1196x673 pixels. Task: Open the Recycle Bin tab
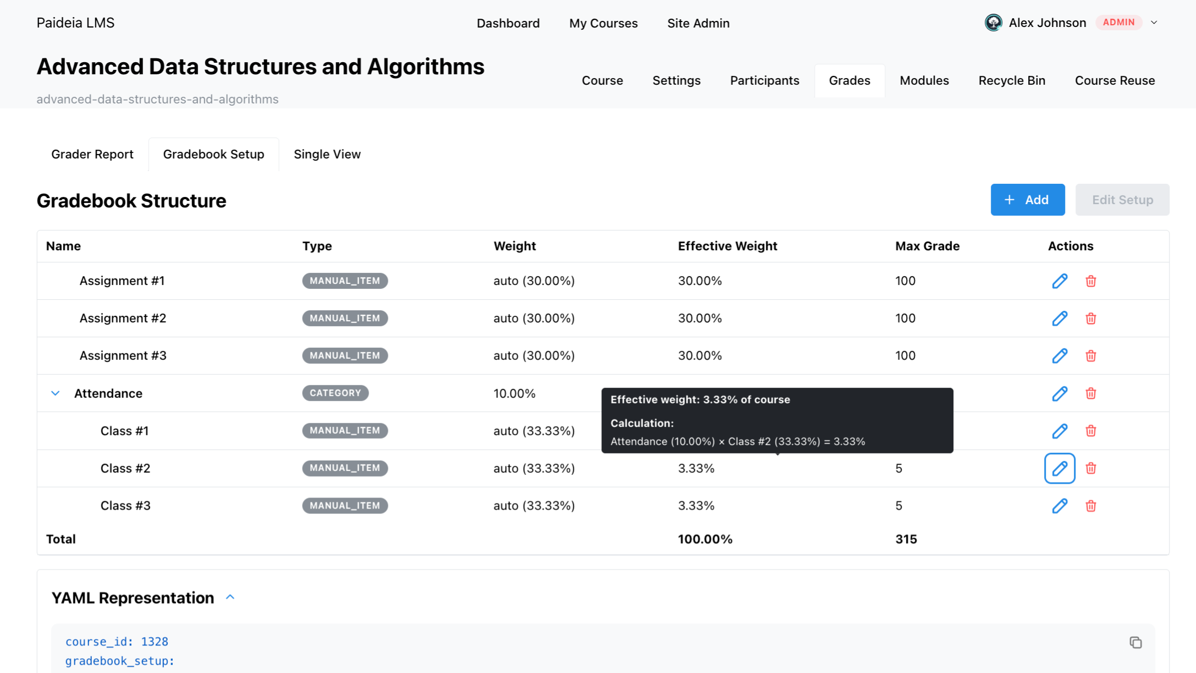(x=1011, y=80)
